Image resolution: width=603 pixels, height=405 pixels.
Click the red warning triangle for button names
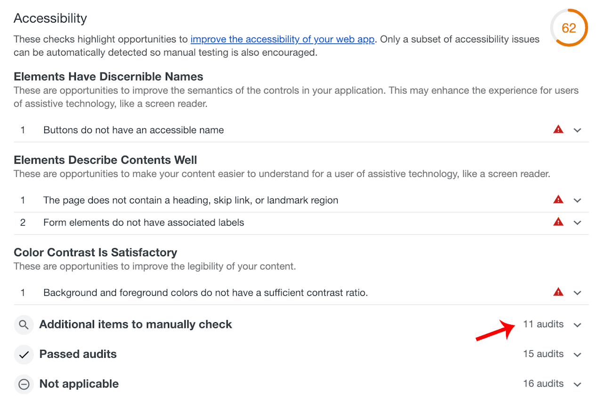click(558, 130)
